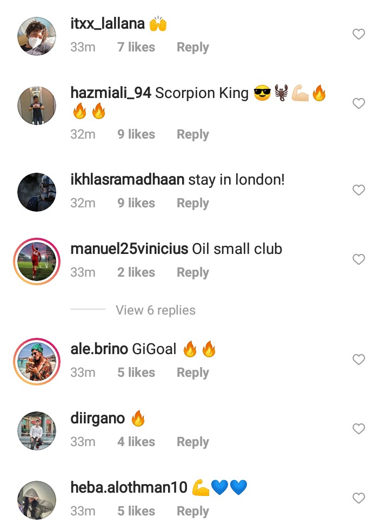Heart manuel25vinicius's 'Oil small club' comment

click(359, 259)
